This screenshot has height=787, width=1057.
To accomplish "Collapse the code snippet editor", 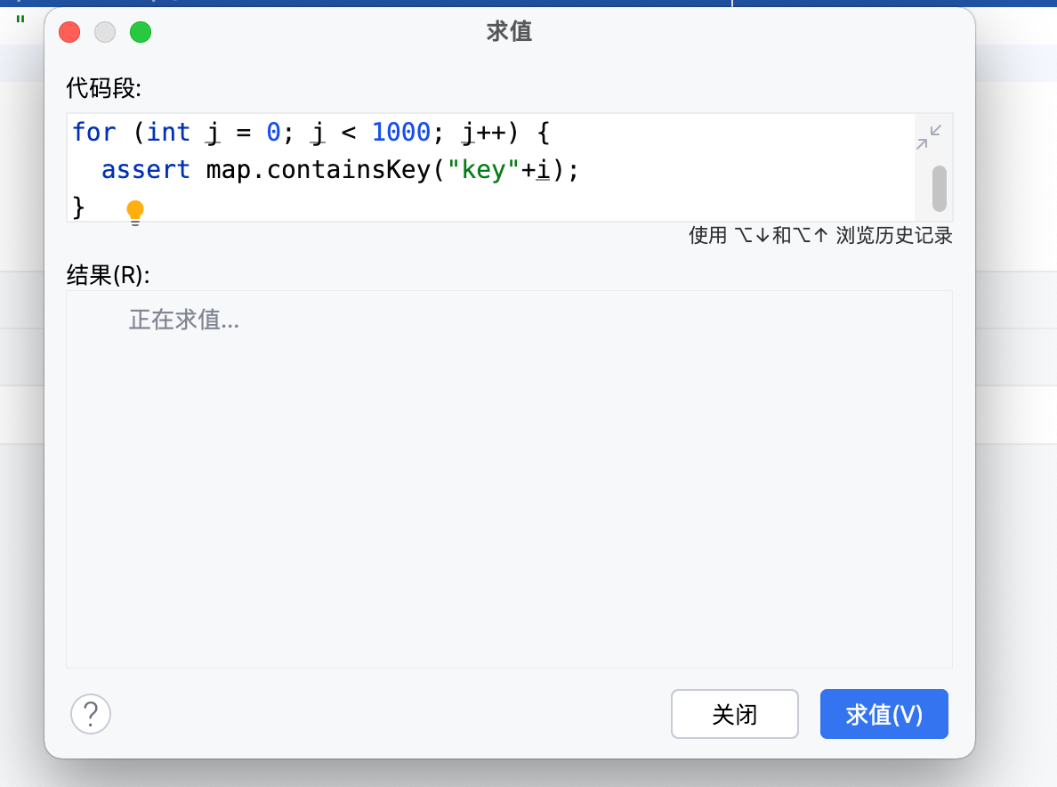I will pyautogui.click(x=929, y=137).
